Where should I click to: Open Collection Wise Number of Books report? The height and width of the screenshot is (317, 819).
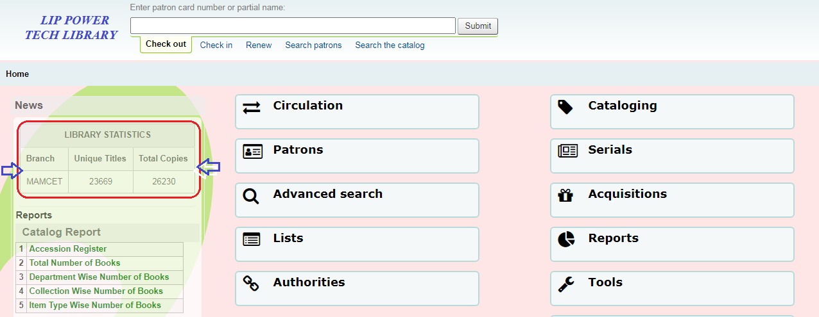pyautogui.click(x=96, y=291)
